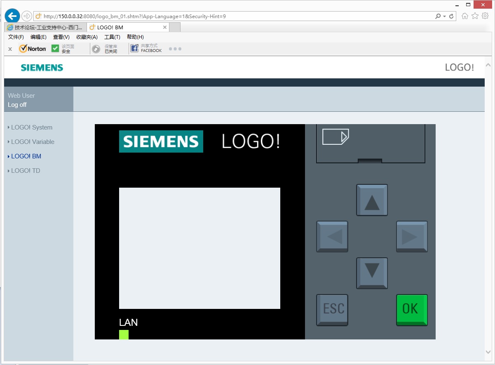Viewport: 495px width, 365px height.
Task: Open the 查看(V) menu
Action: pos(61,37)
